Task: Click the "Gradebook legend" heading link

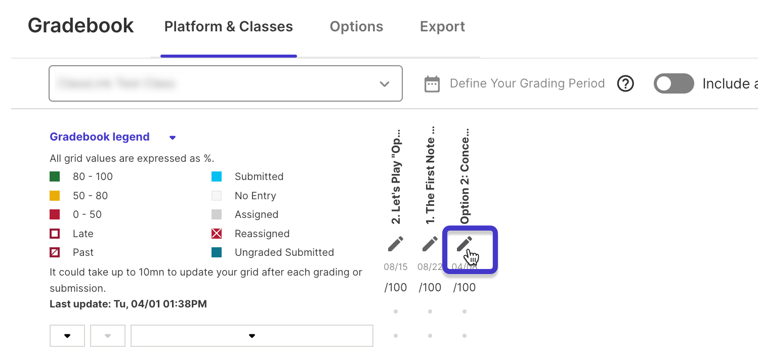Action: pos(100,137)
